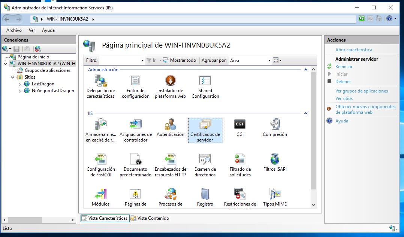Collapse the Administración group section
The height and width of the screenshot is (237, 404).
pos(305,70)
